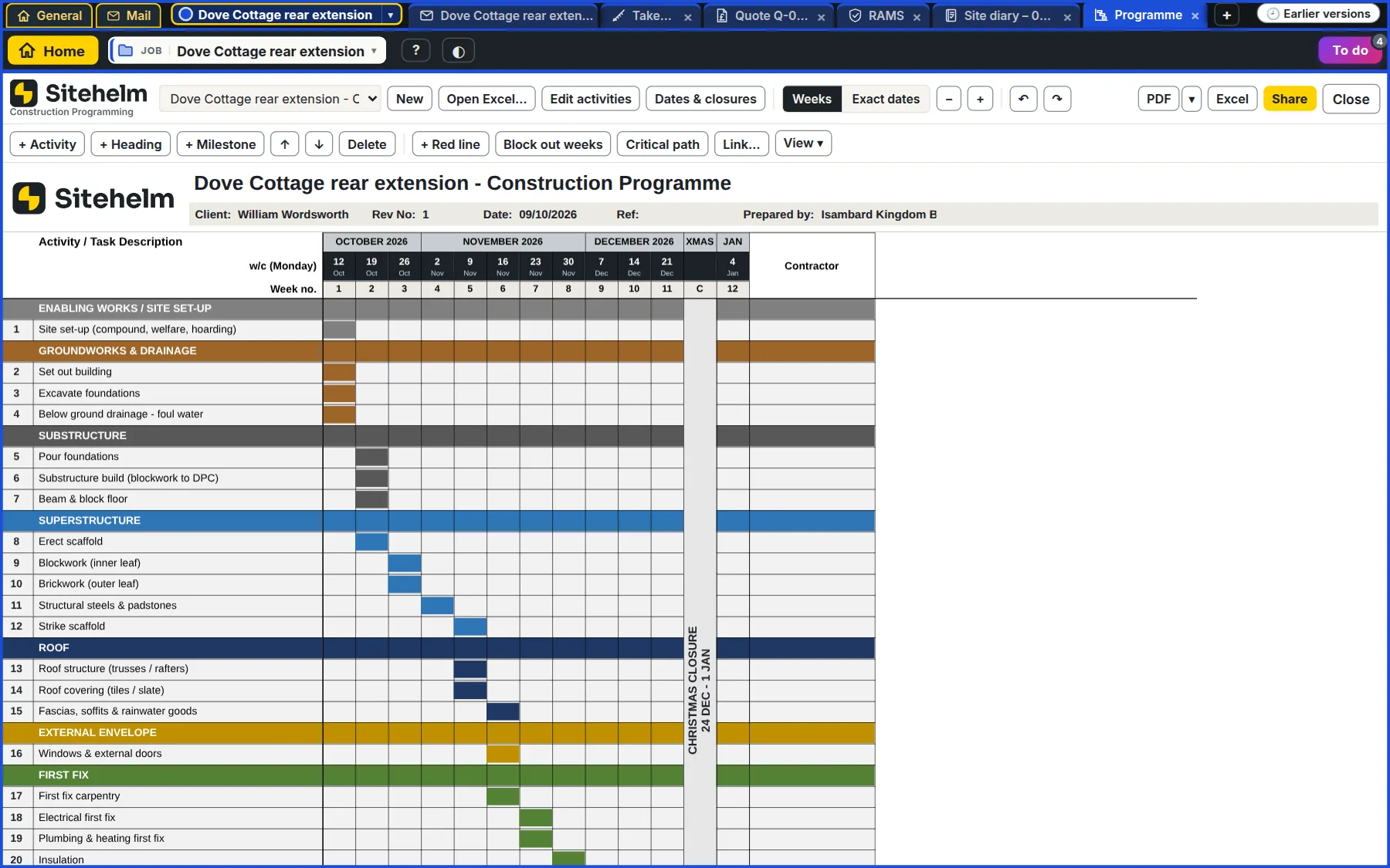Click the Share button
The image size is (1390, 868).
point(1290,99)
